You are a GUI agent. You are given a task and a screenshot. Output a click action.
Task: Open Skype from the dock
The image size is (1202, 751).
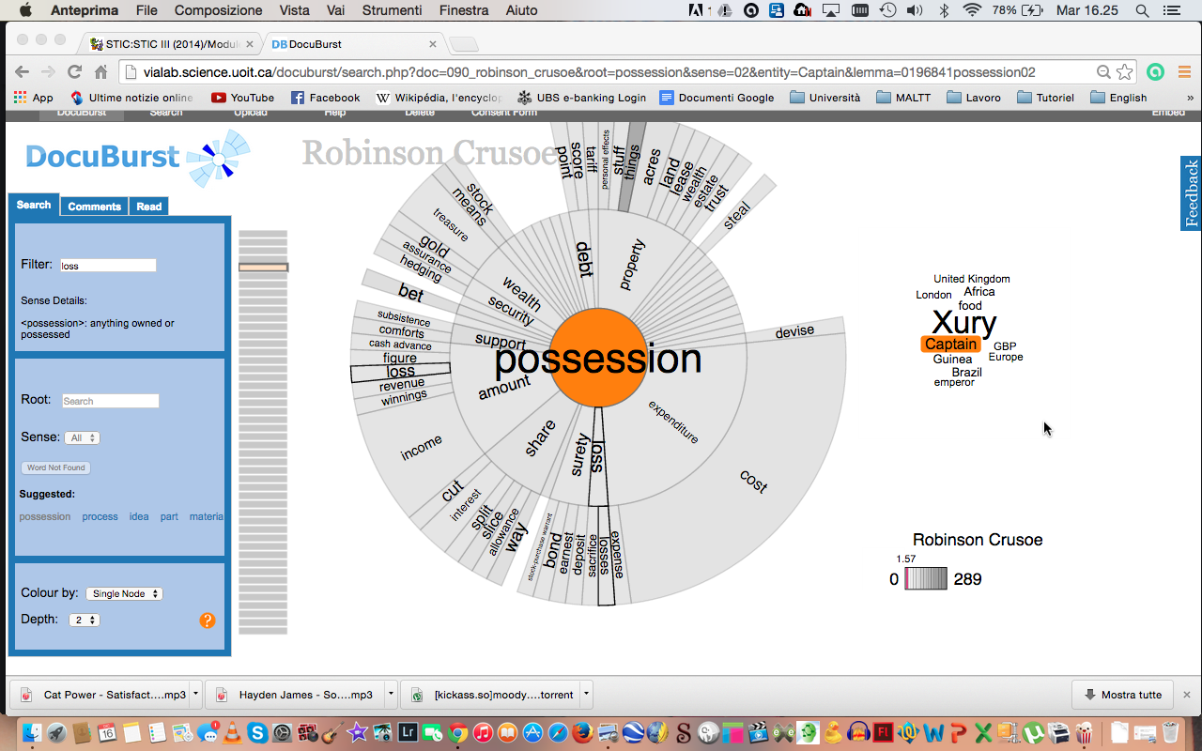(x=257, y=732)
